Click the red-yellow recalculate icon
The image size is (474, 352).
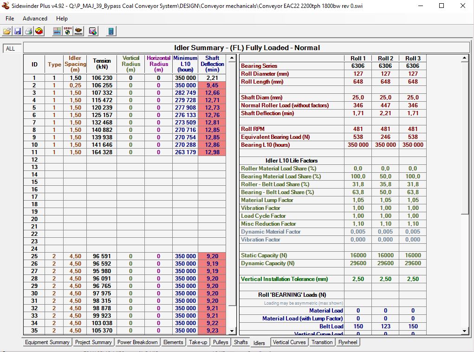click(39, 31)
